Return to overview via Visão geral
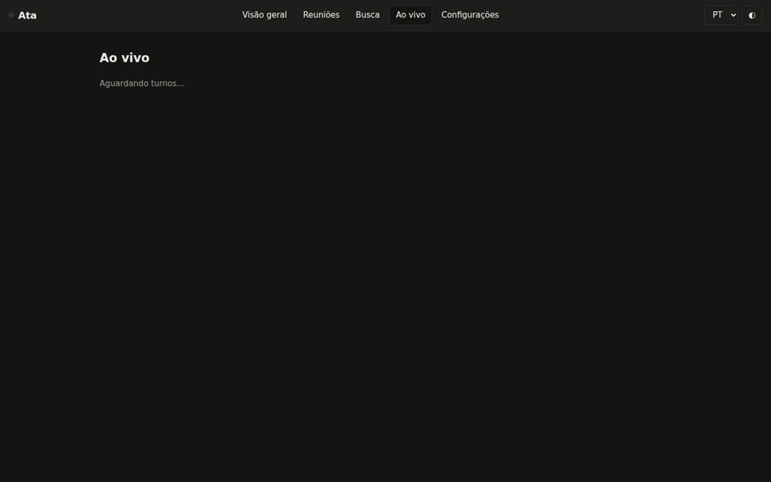Screen dimensions: 771x482 [x=264, y=15]
